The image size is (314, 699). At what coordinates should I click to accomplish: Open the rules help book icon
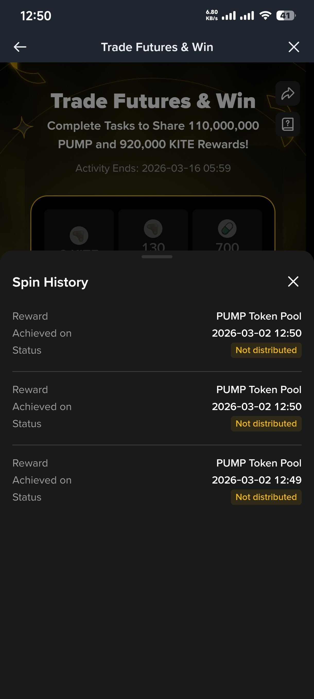[x=287, y=124]
